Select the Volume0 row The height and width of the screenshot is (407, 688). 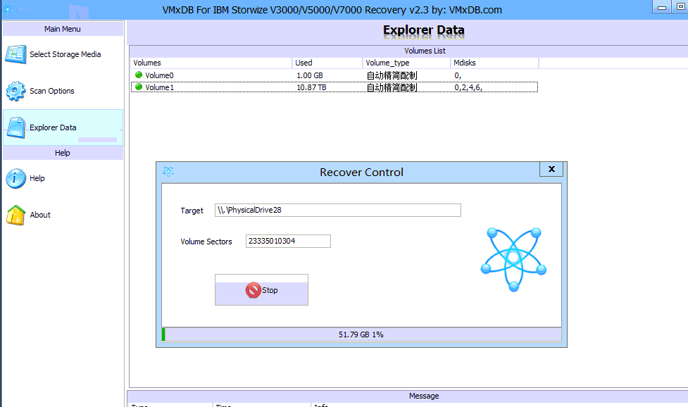pos(334,75)
